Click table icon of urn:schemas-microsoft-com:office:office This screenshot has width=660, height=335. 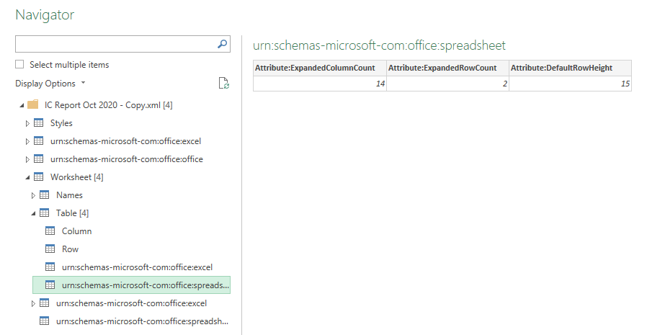[38, 159]
